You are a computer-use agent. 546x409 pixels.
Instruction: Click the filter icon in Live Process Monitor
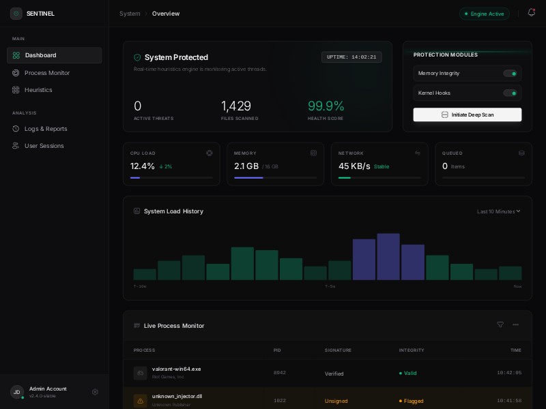(500, 325)
